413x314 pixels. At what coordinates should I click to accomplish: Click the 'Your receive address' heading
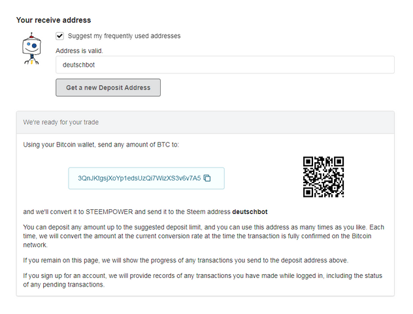click(x=54, y=20)
